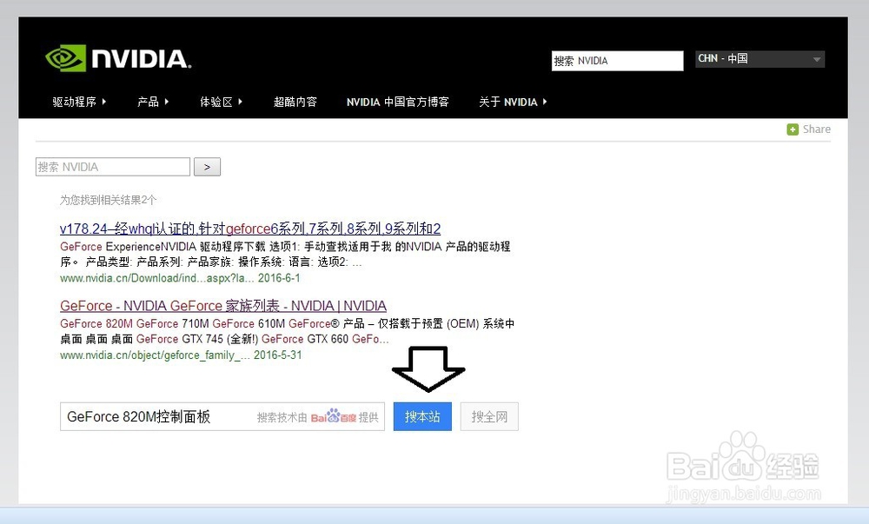The height and width of the screenshot is (524, 869).
Task: Click the GeForce 820M控制面板 search input
Action: click(x=222, y=416)
